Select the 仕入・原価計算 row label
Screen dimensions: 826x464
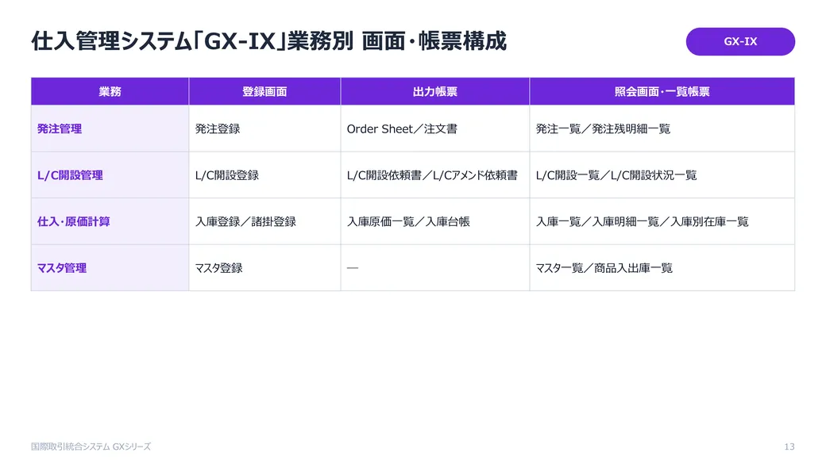click(x=110, y=221)
